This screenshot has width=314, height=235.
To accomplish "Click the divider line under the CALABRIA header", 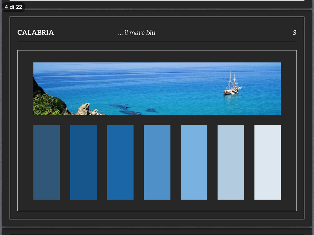I will pos(157,42).
